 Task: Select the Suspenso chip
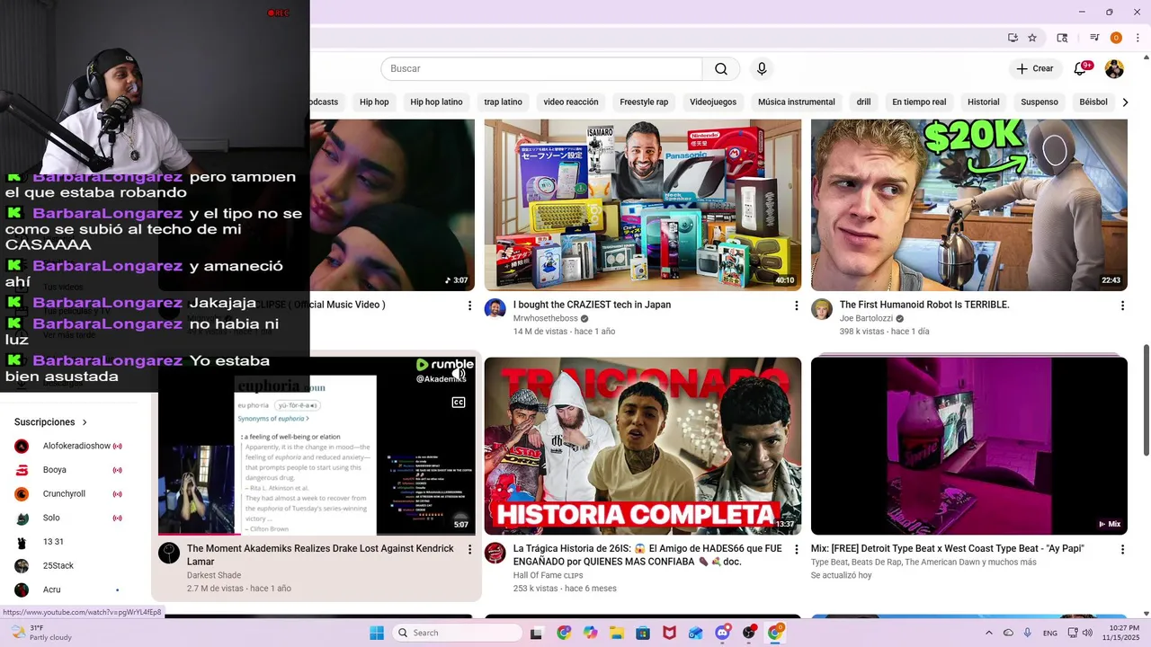coord(1039,102)
